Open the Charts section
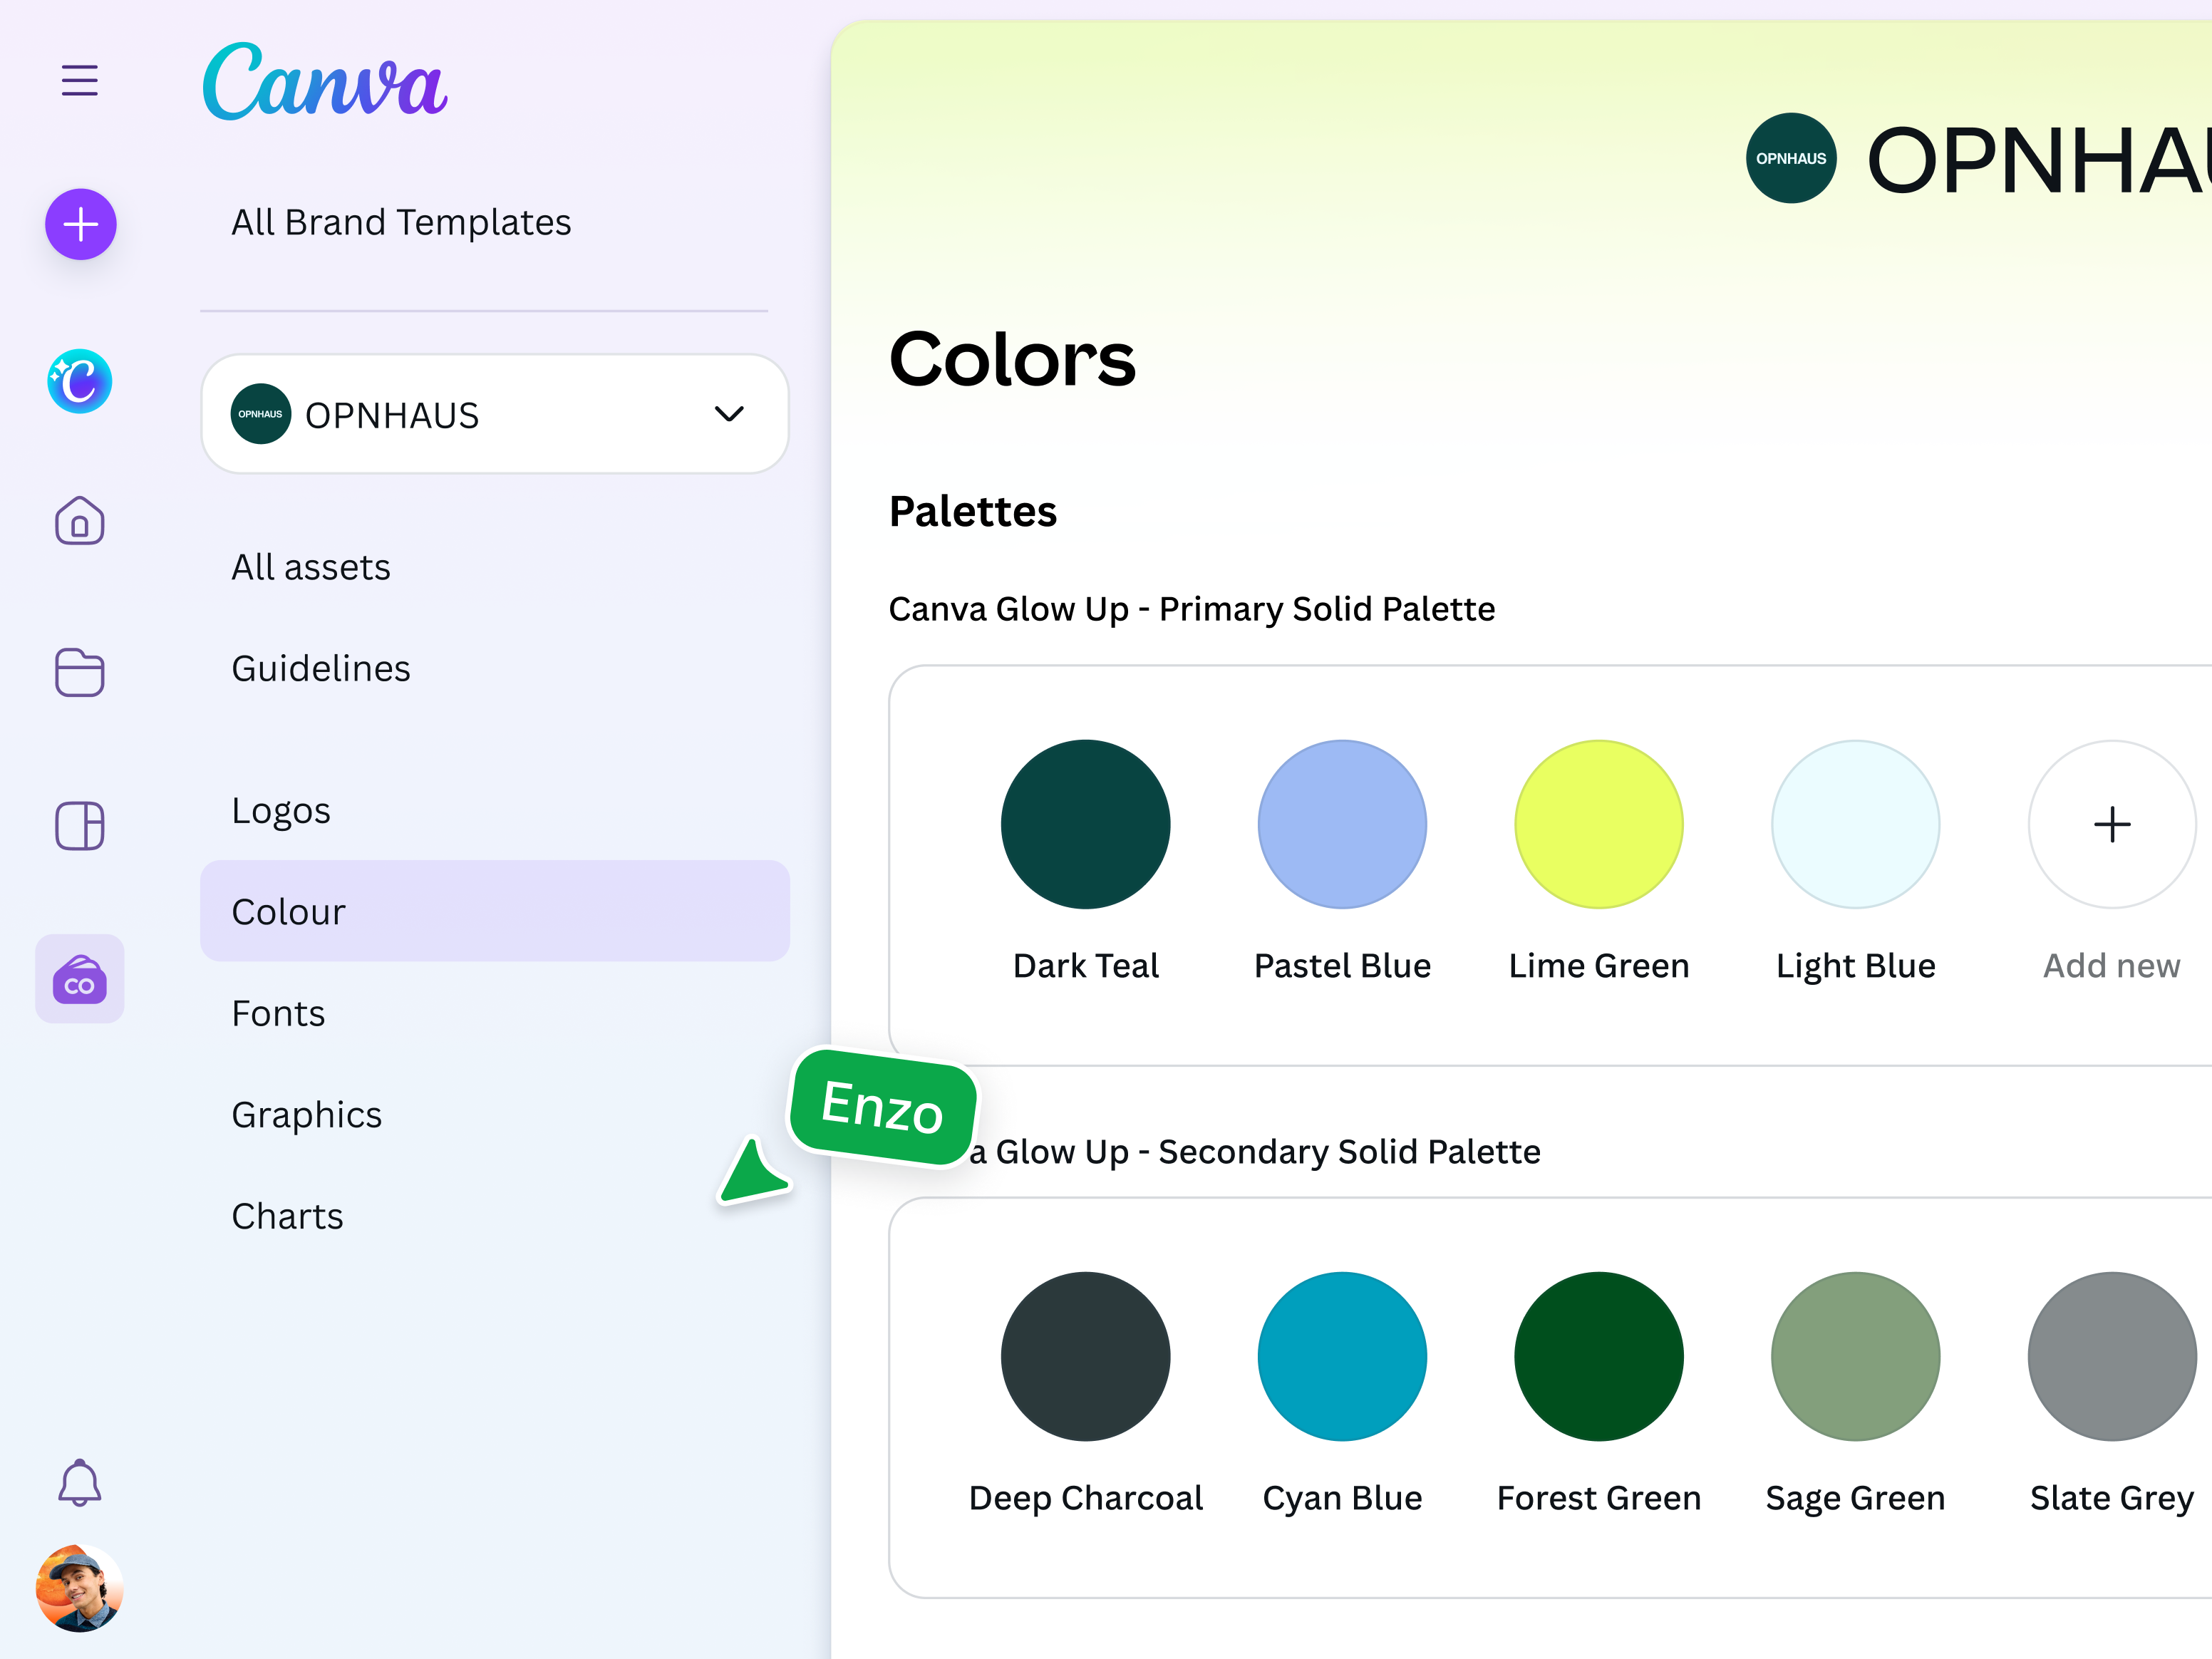This screenshot has width=2212, height=1659. point(287,1216)
